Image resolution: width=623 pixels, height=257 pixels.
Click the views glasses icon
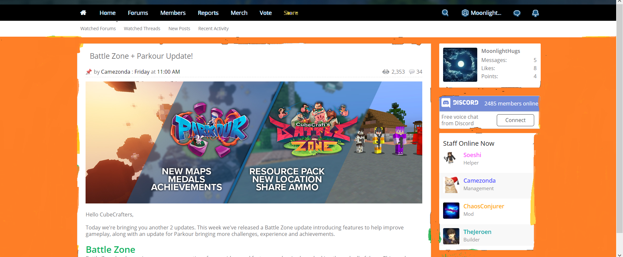point(386,72)
